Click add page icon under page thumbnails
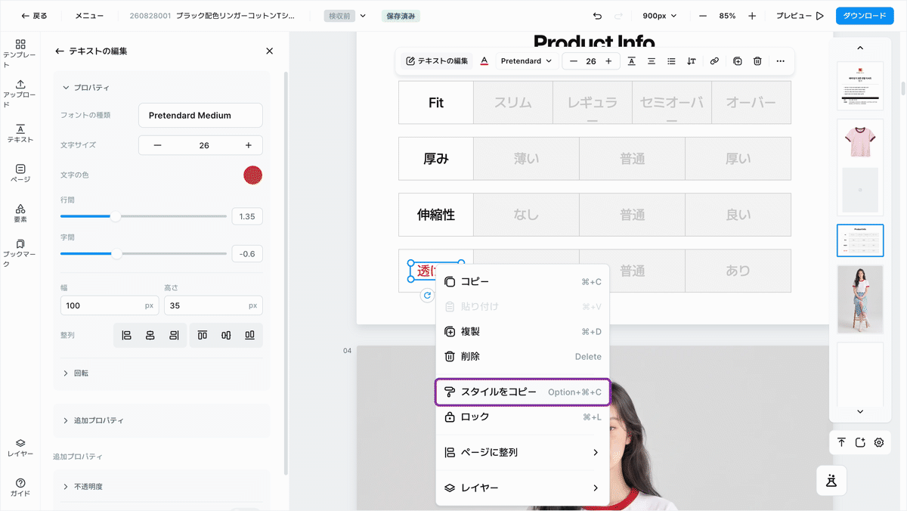The height and width of the screenshot is (511, 907). point(860,442)
